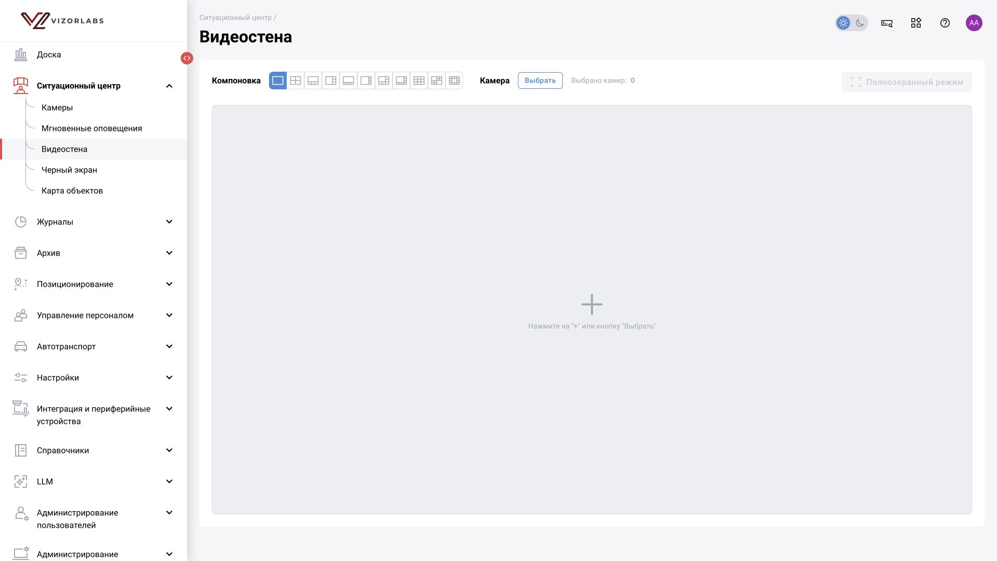Viewport: 997px width, 561px height.
Task: Select the single-camera full layout
Action: pos(278,81)
